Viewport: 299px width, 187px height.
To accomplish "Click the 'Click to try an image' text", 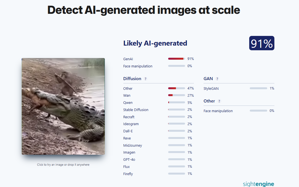I will click(63, 165).
